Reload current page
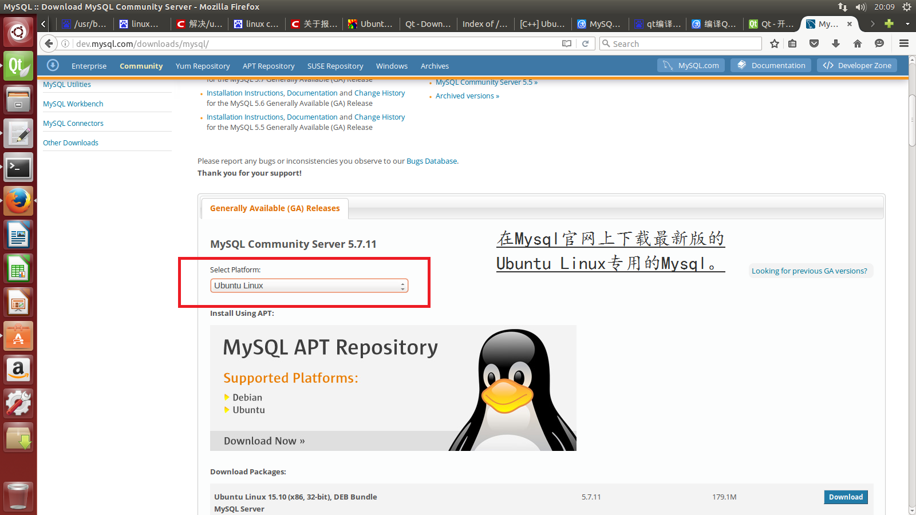 click(x=585, y=43)
